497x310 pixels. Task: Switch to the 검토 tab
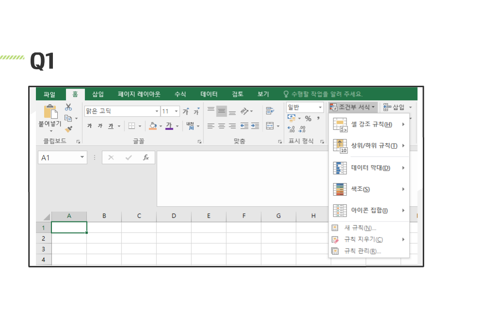237,94
